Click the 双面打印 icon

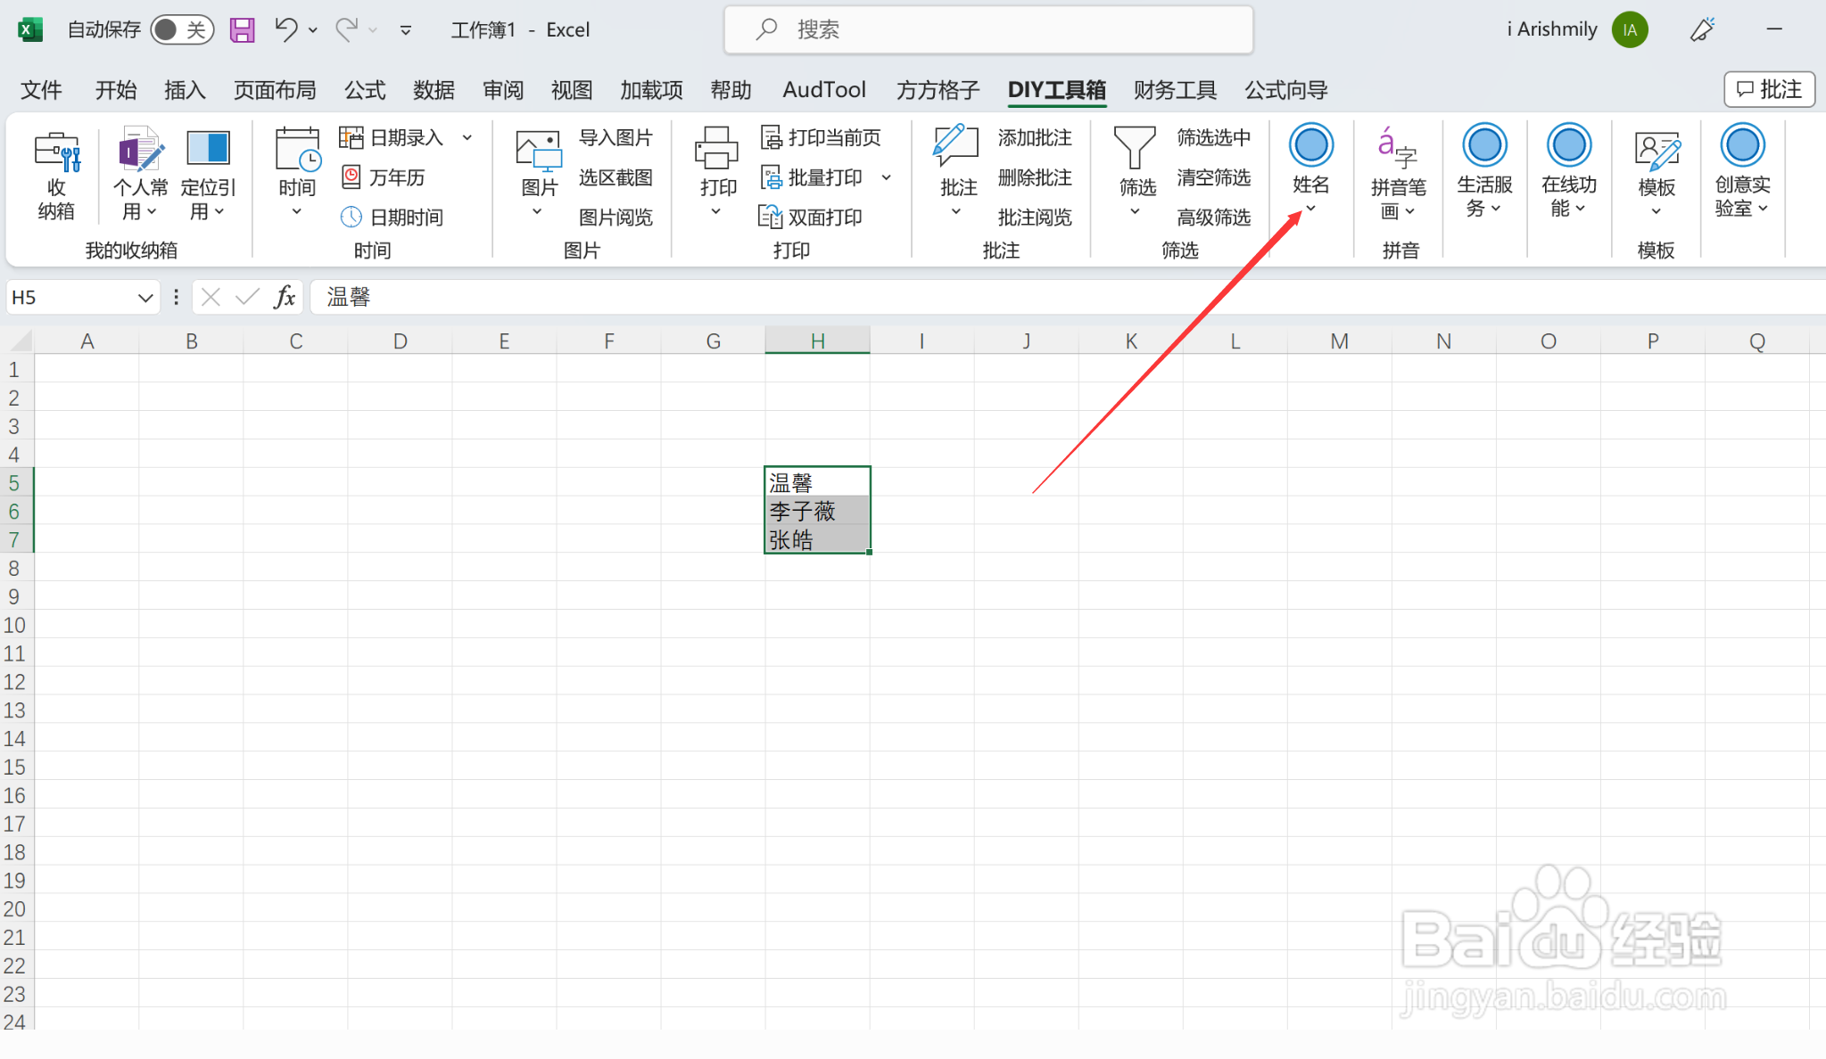769,217
